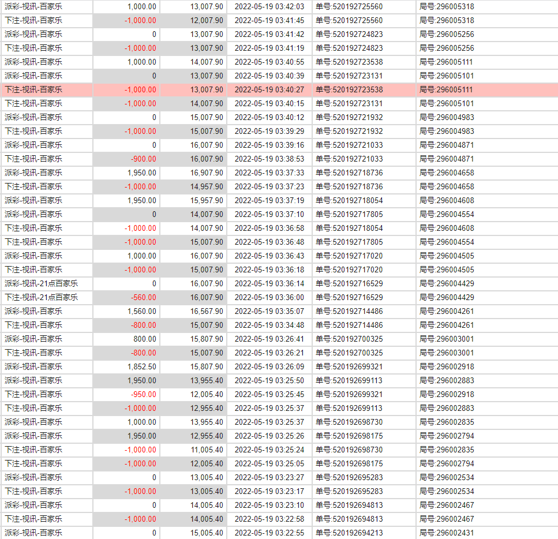Click the timestamp 2022-05-19 03:42:03
This screenshot has height=539, width=558.
click(x=269, y=6)
